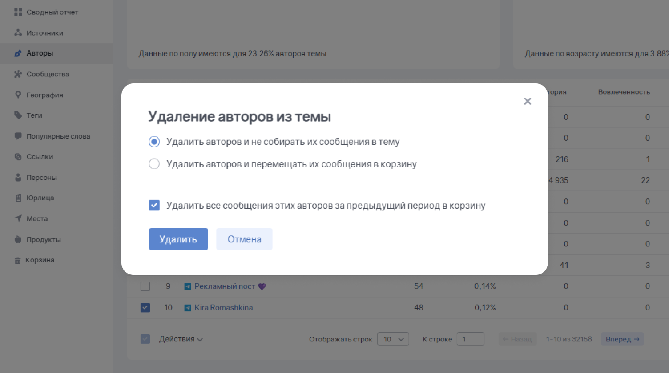669x373 pixels.
Task: Open the Корзина section
Action: (40, 260)
